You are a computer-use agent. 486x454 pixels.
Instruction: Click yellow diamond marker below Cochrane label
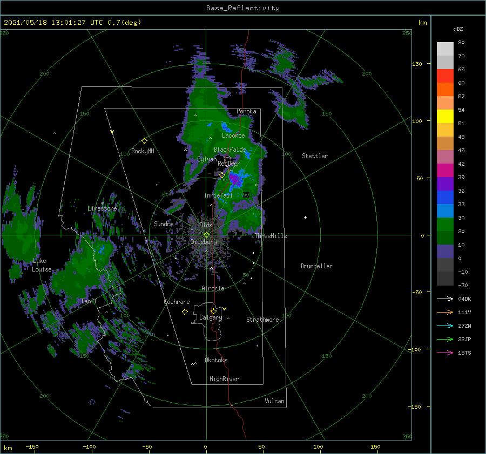point(185,312)
